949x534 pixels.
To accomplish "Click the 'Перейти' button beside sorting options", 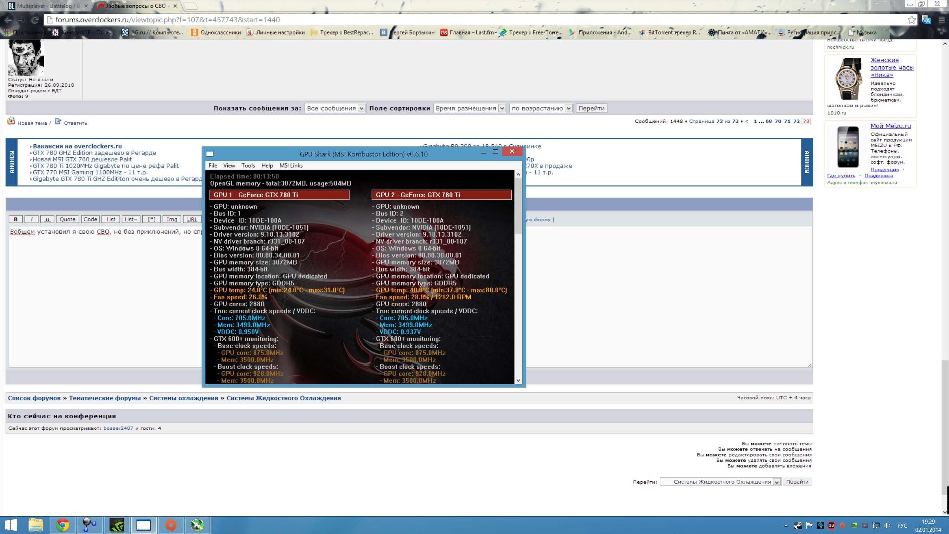I will (x=591, y=108).
